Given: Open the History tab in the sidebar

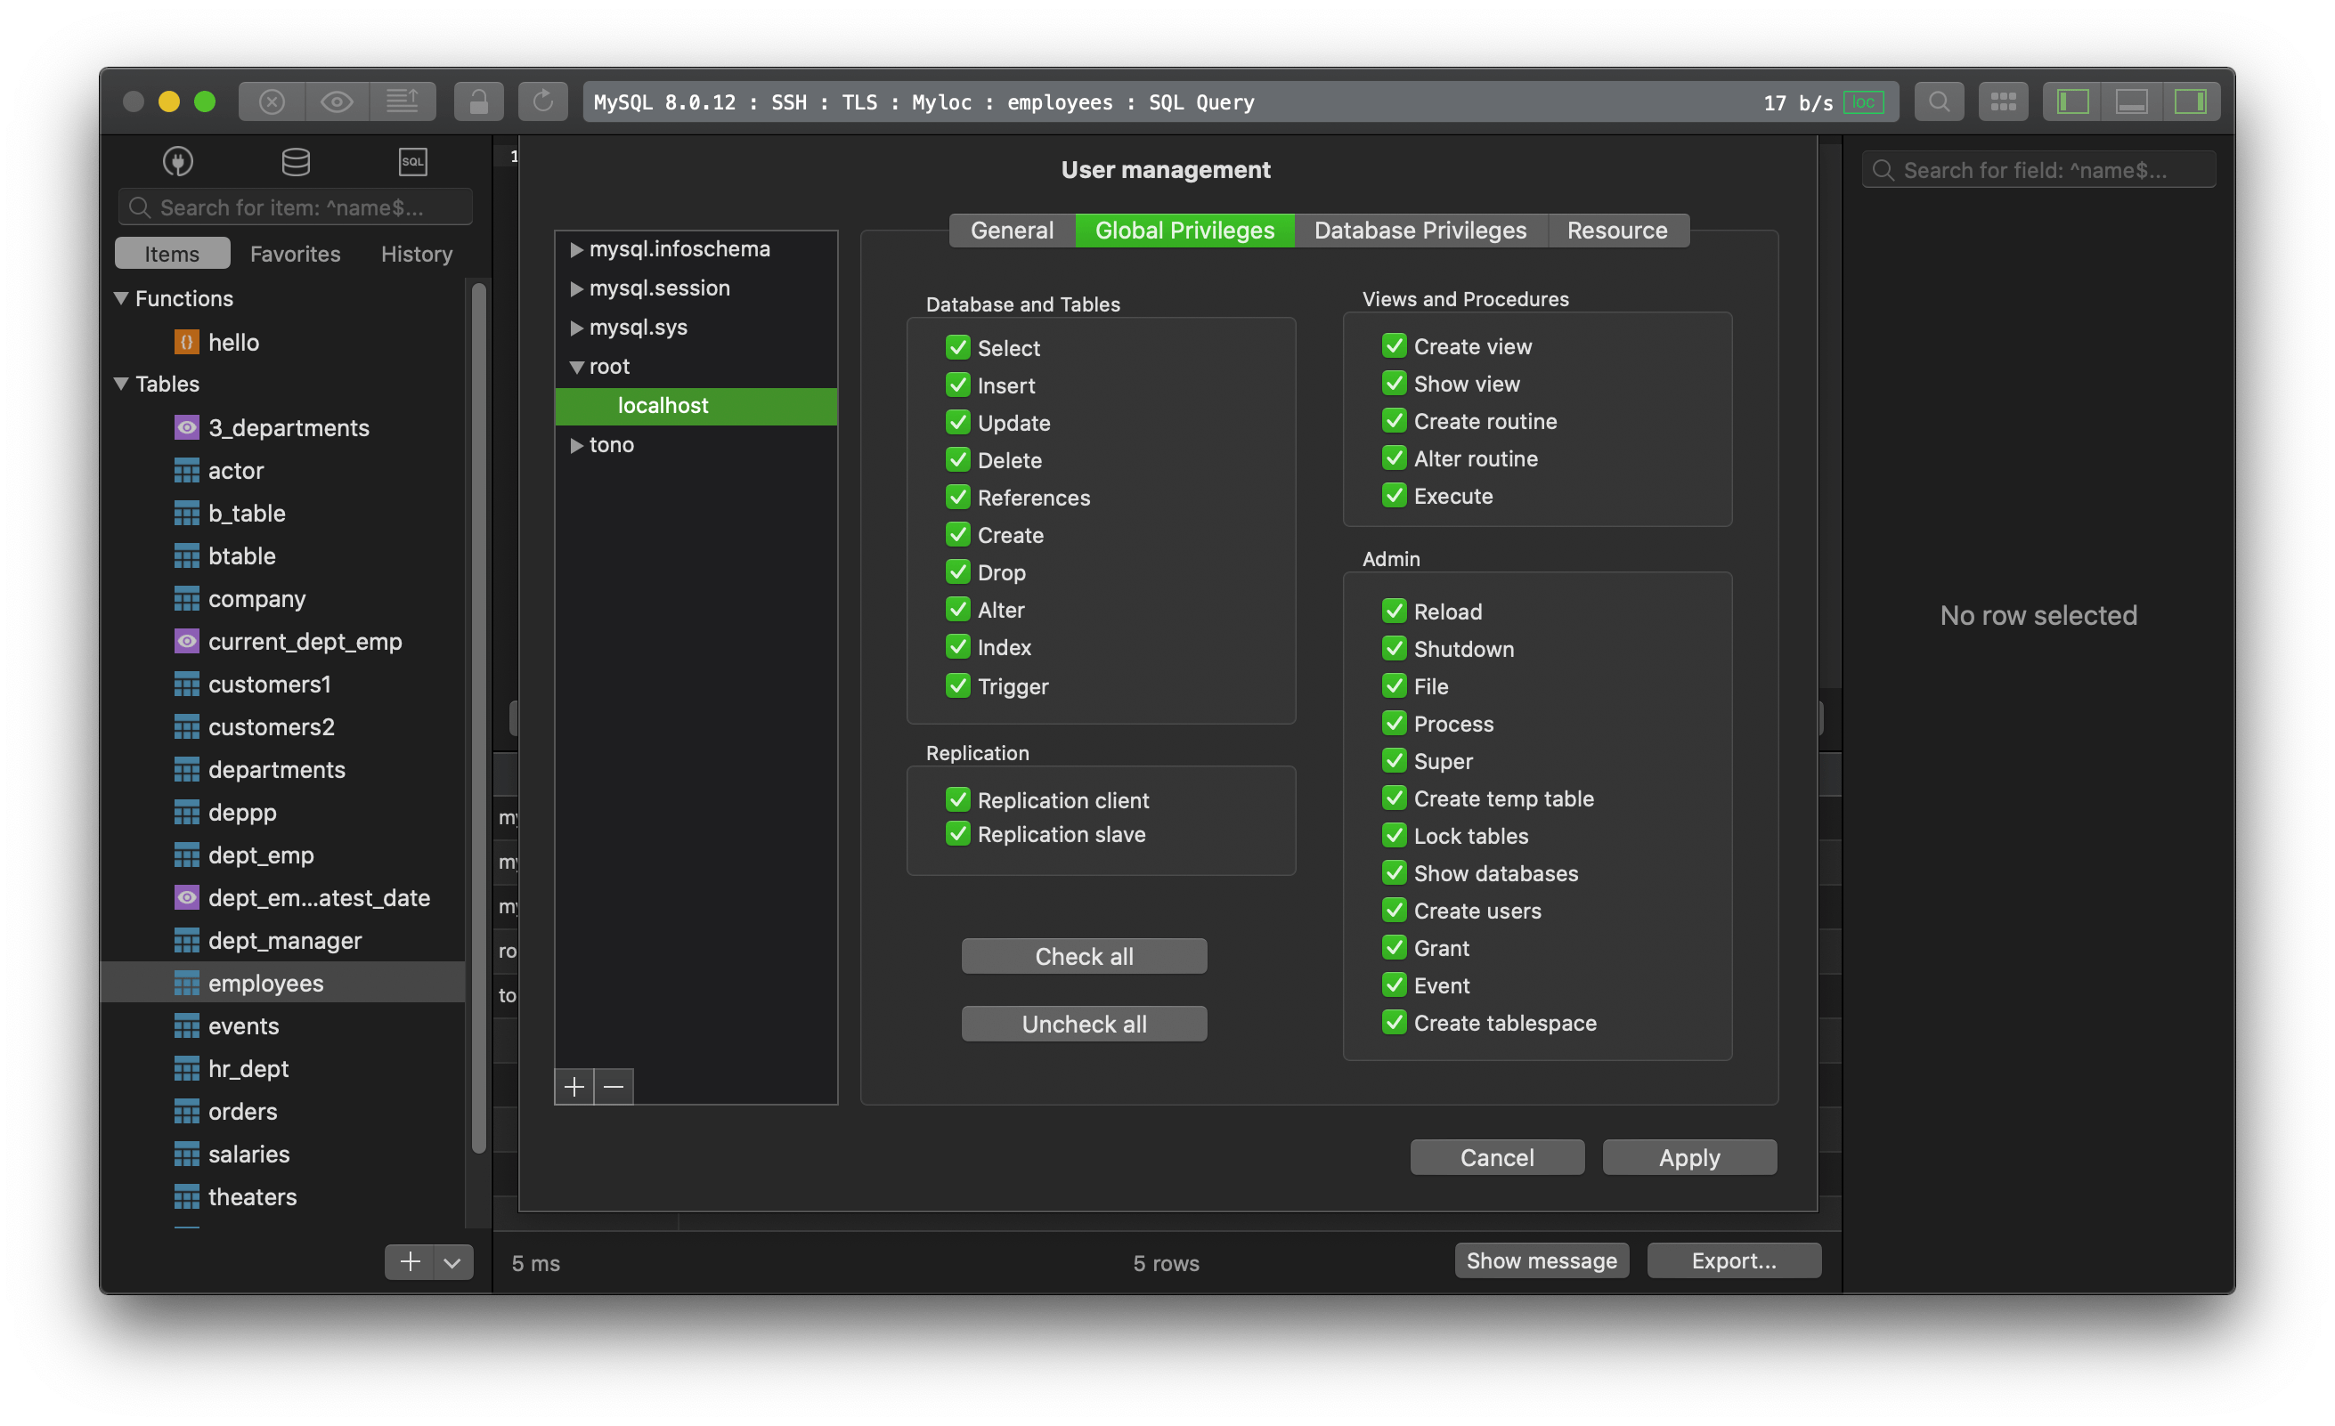Looking at the screenshot, I should coord(415,253).
